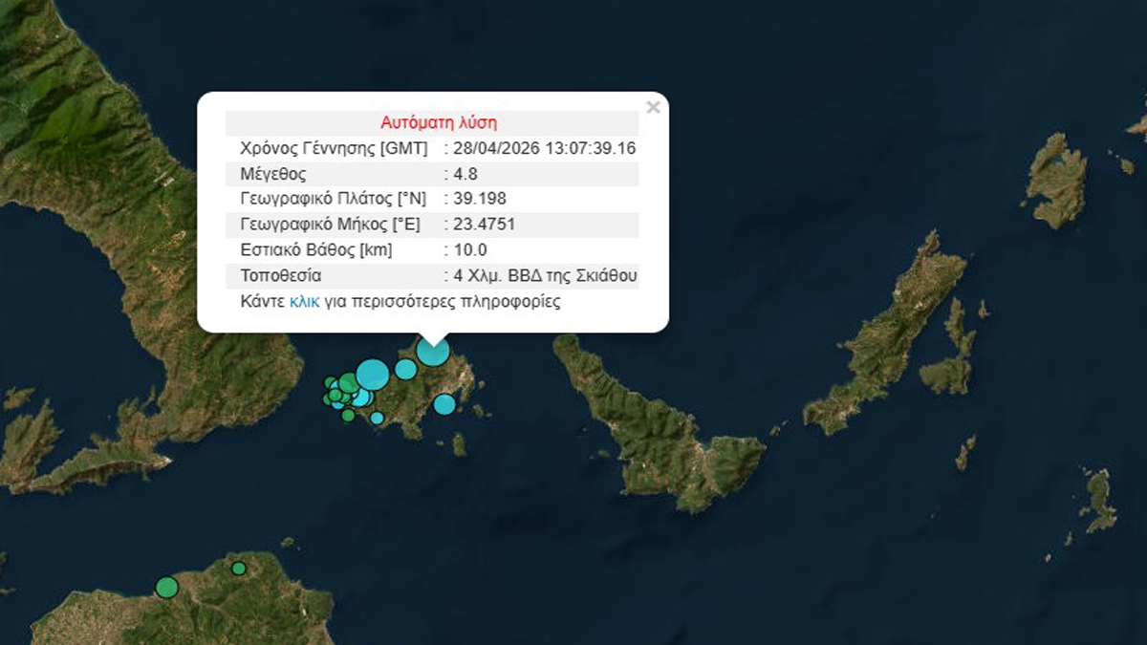Image resolution: width=1147 pixels, height=645 pixels.
Task: Select the small cyan marker on Skiathos southwest coast
Action: (x=377, y=418)
